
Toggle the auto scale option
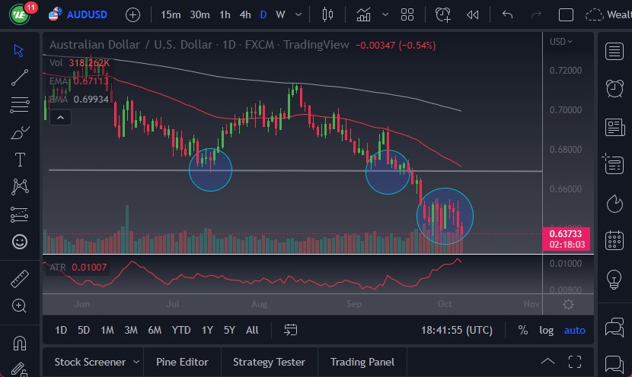pos(574,330)
